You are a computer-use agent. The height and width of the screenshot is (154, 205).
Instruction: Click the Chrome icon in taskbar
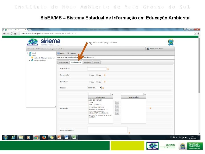point(36,137)
